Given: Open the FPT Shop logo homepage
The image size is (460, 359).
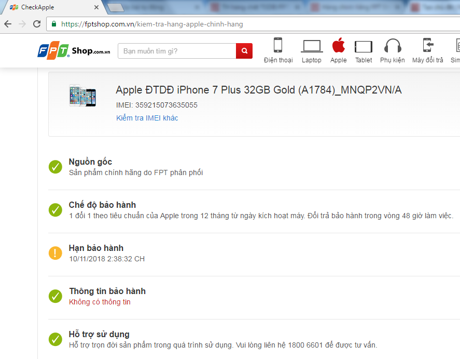Looking at the screenshot, I should point(74,50).
